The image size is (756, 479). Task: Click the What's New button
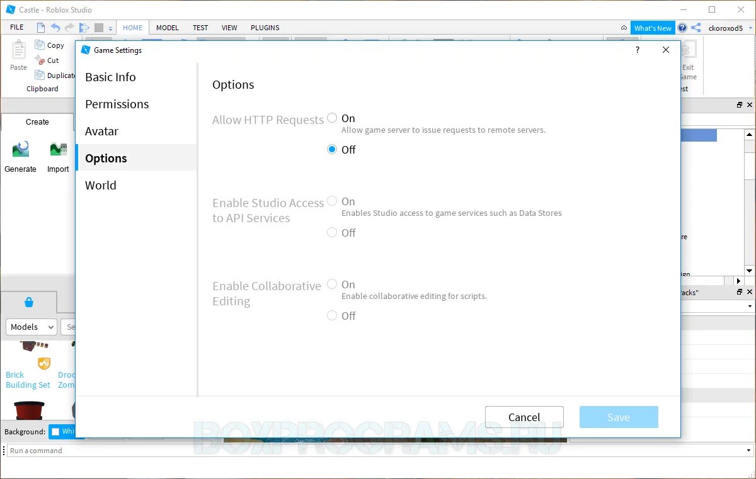pos(653,28)
